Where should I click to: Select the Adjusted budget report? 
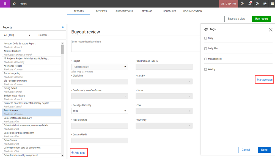31,53
